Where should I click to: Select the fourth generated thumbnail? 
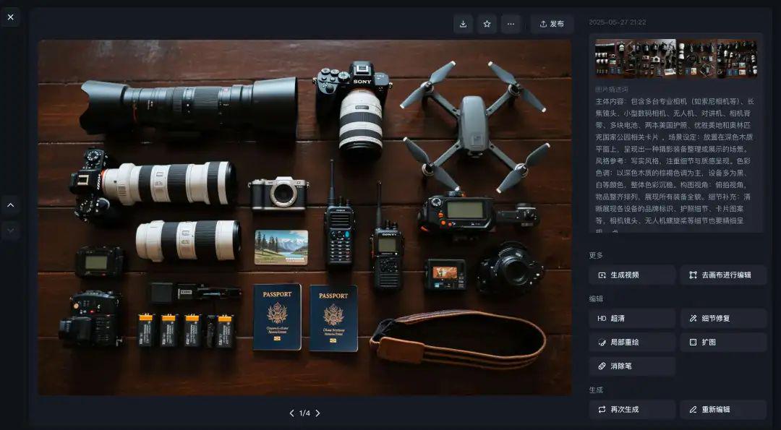737,58
